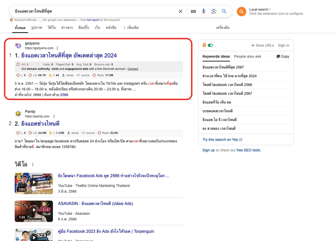Clear the search query with the X icon
Image resolution: width=336 pixels, height=241 pixels.
pos(181,11)
